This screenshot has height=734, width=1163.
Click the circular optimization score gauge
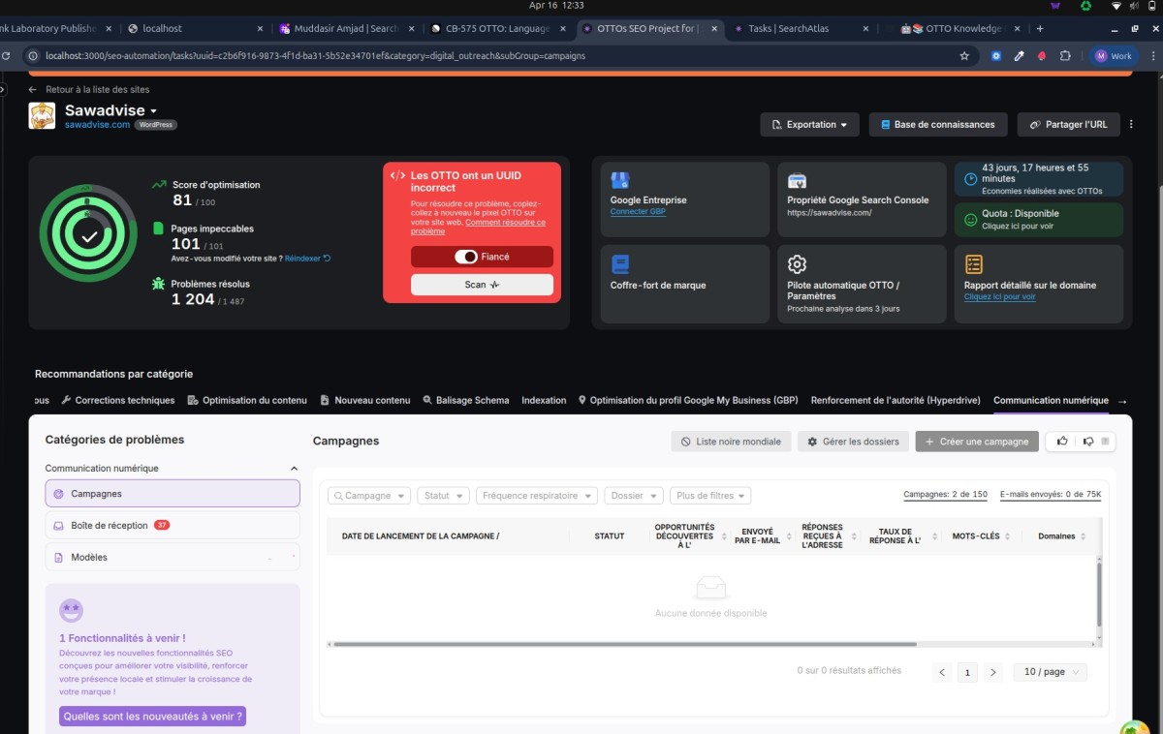tap(88, 233)
